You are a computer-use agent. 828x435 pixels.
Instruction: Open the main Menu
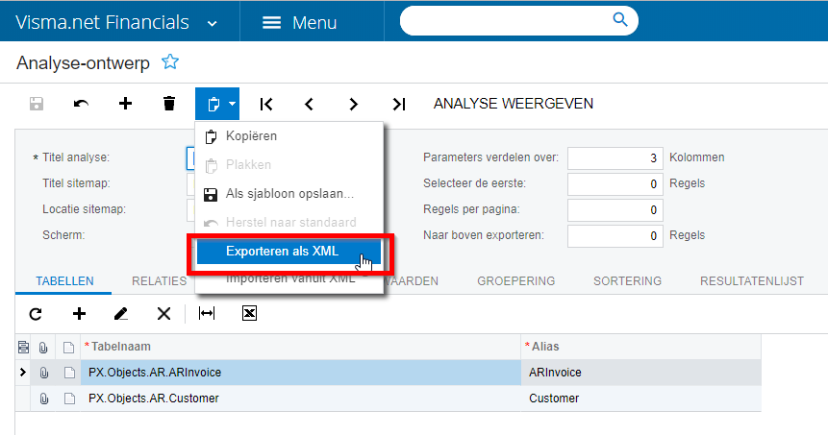tap(299, 22)
